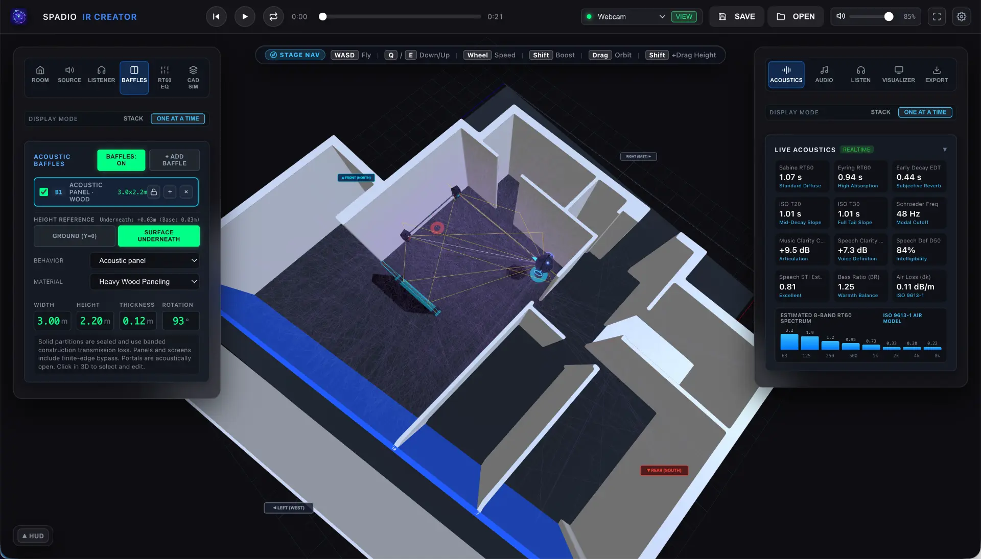Click the SAVE button
The image size is (981, 559).
click(737, 17)
